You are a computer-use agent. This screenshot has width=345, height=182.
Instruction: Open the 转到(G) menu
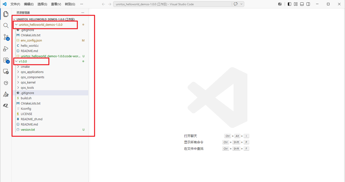[x=70, y=4]
